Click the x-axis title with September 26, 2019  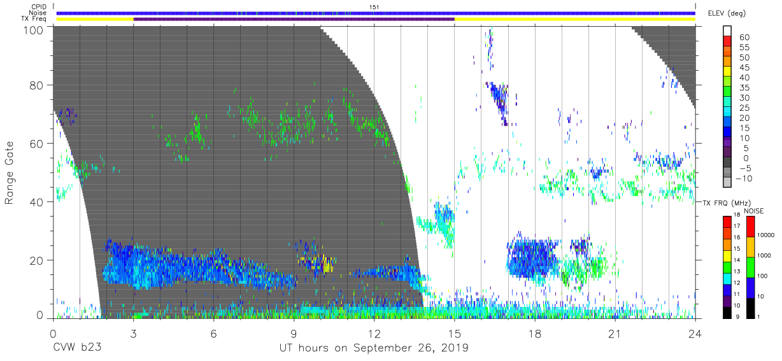click(x=374, y=348)
